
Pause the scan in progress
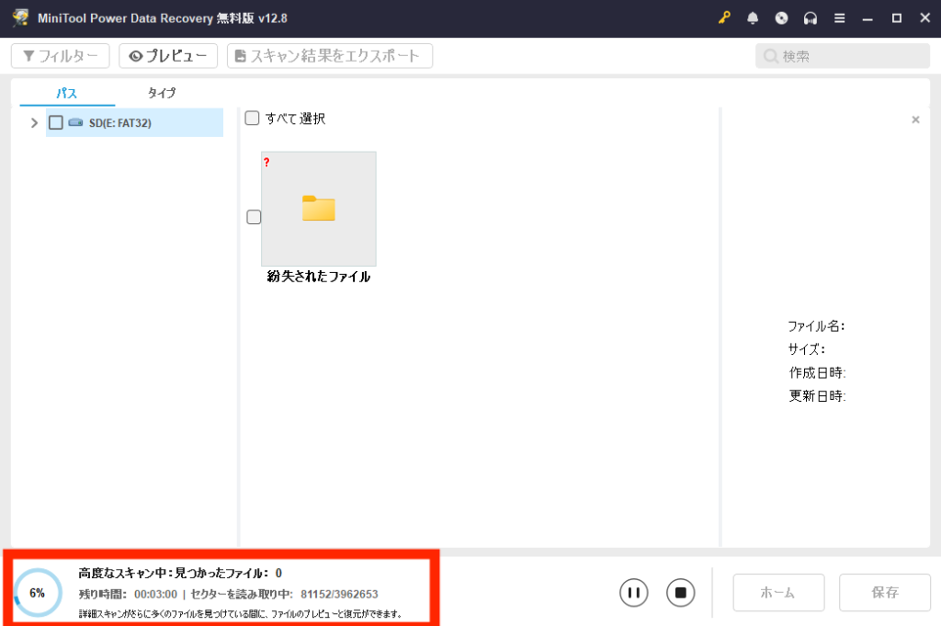coord(633,593)
